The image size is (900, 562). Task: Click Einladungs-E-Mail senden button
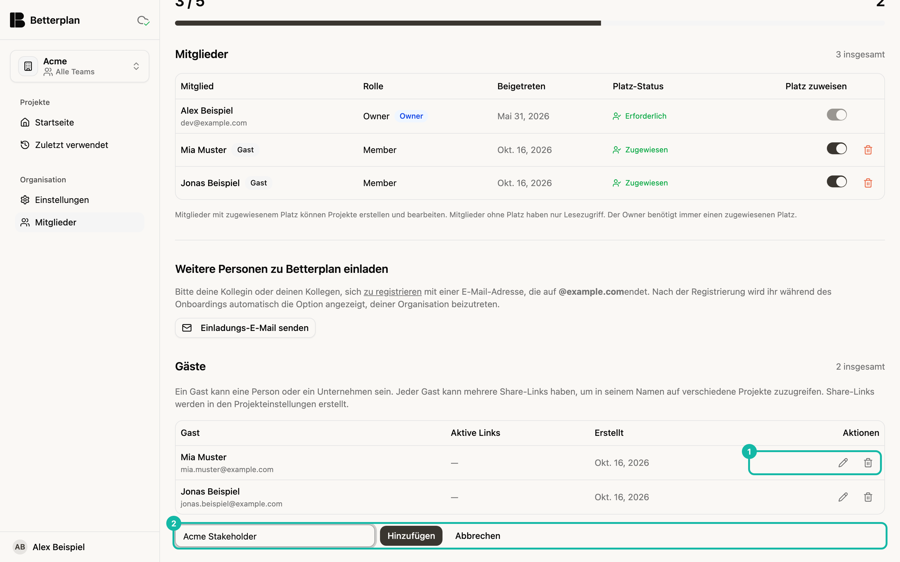(245, 328)
